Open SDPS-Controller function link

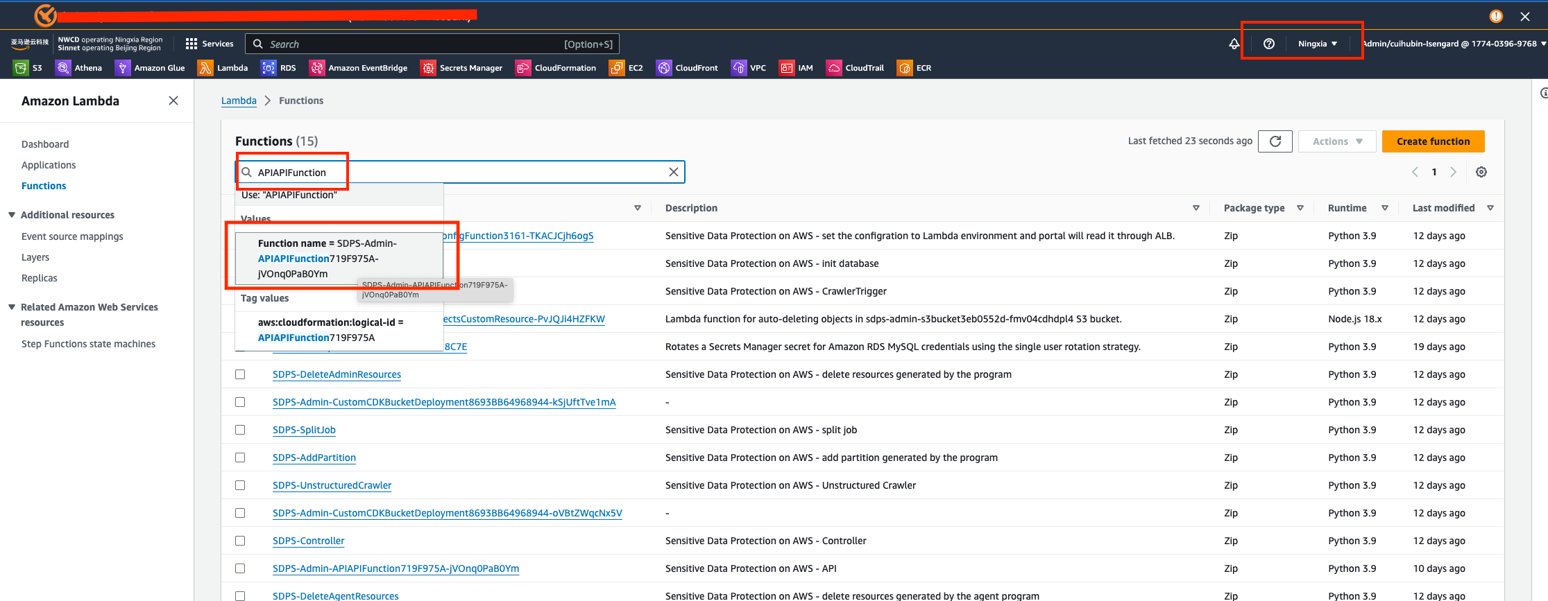(308, 541)
